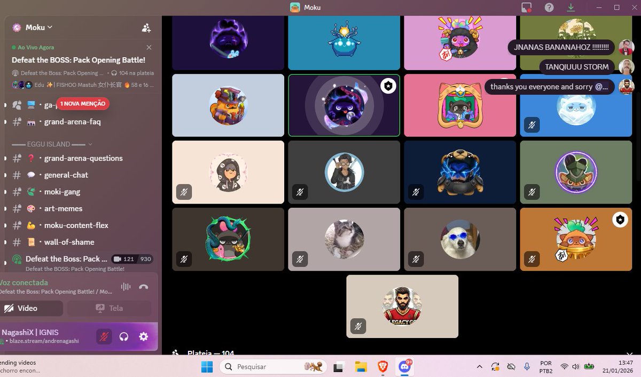The width and height of the screenshot is (641, 377).
Task: Open the tray volume speaker icon
Action: coord(575,367)
